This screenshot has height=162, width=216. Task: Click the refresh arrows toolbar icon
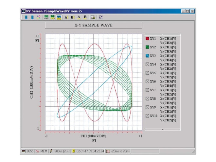click(100, 17)
